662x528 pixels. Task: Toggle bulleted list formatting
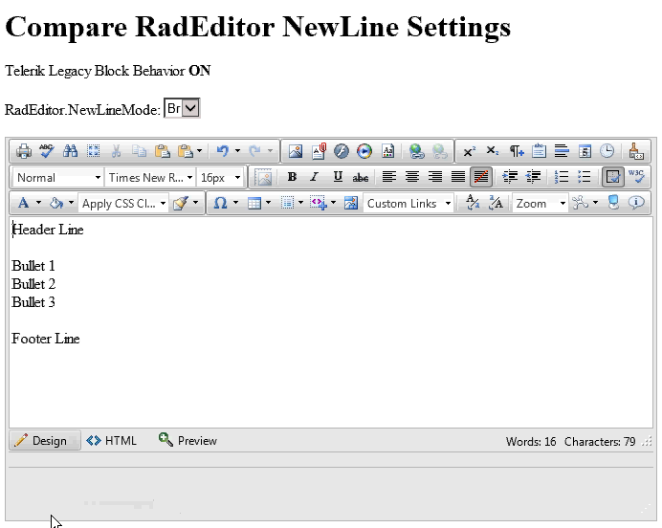coord(585,177)
